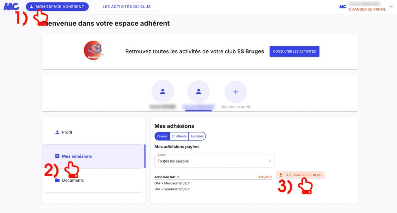The height and width of the screenshot is (213, 397).
Task: Select the first profile avatar icon
Action: click(162, 91)
